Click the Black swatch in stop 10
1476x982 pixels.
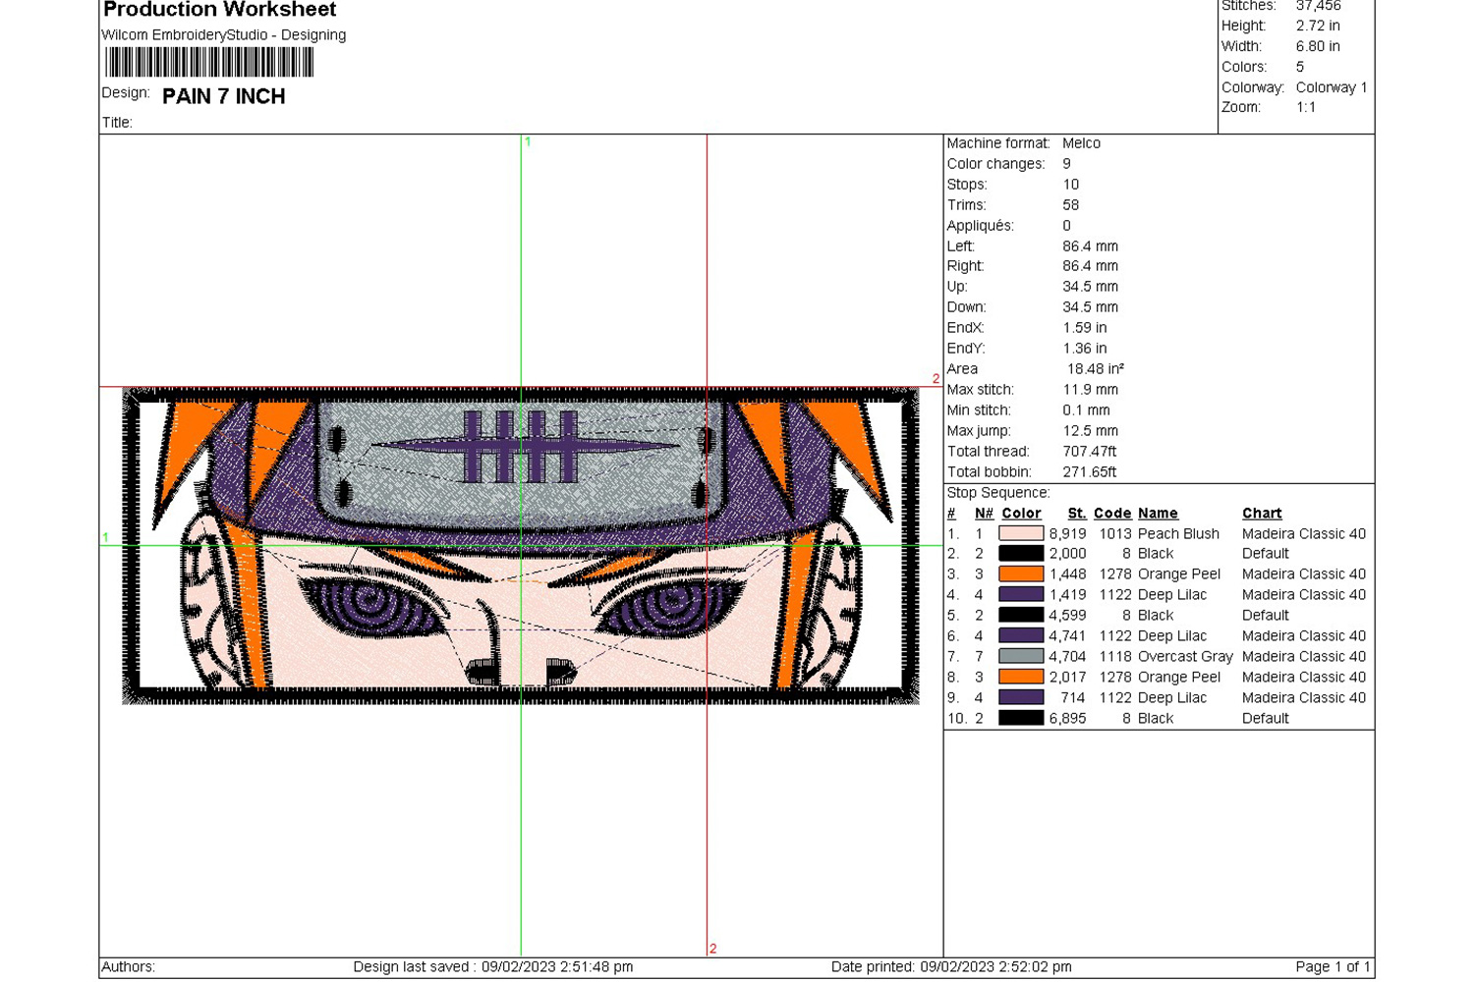coord(1020,719)
